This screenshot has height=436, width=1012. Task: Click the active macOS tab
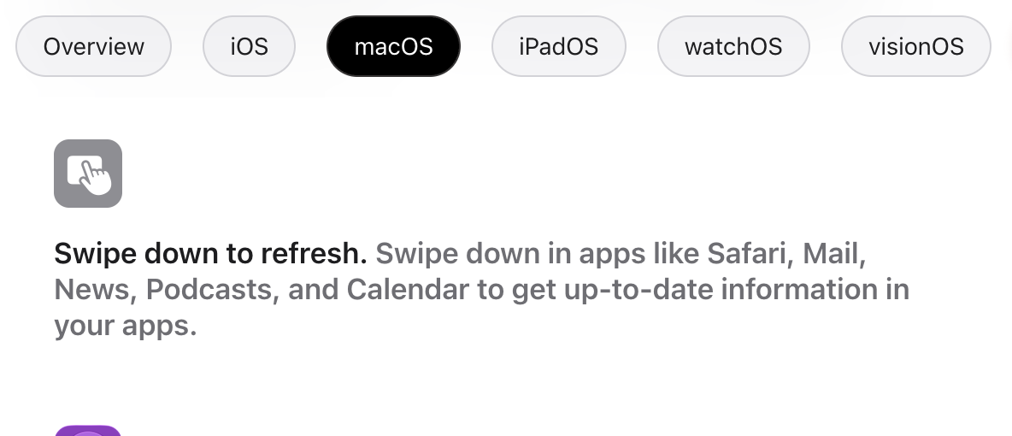(394, 46)
